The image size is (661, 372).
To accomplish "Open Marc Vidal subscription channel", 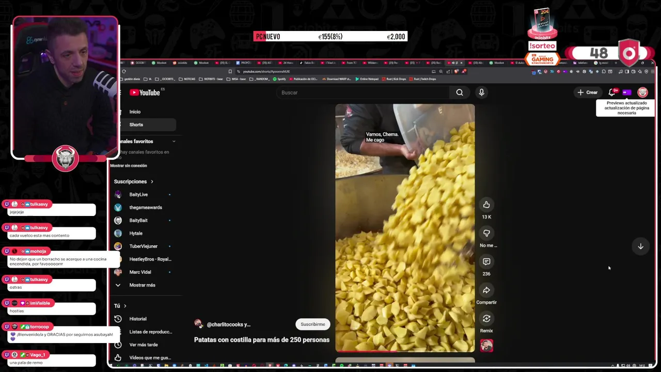I will tap(140, 272).
